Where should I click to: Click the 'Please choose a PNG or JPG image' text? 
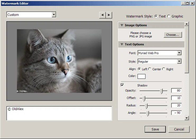(x=141, y=34)
